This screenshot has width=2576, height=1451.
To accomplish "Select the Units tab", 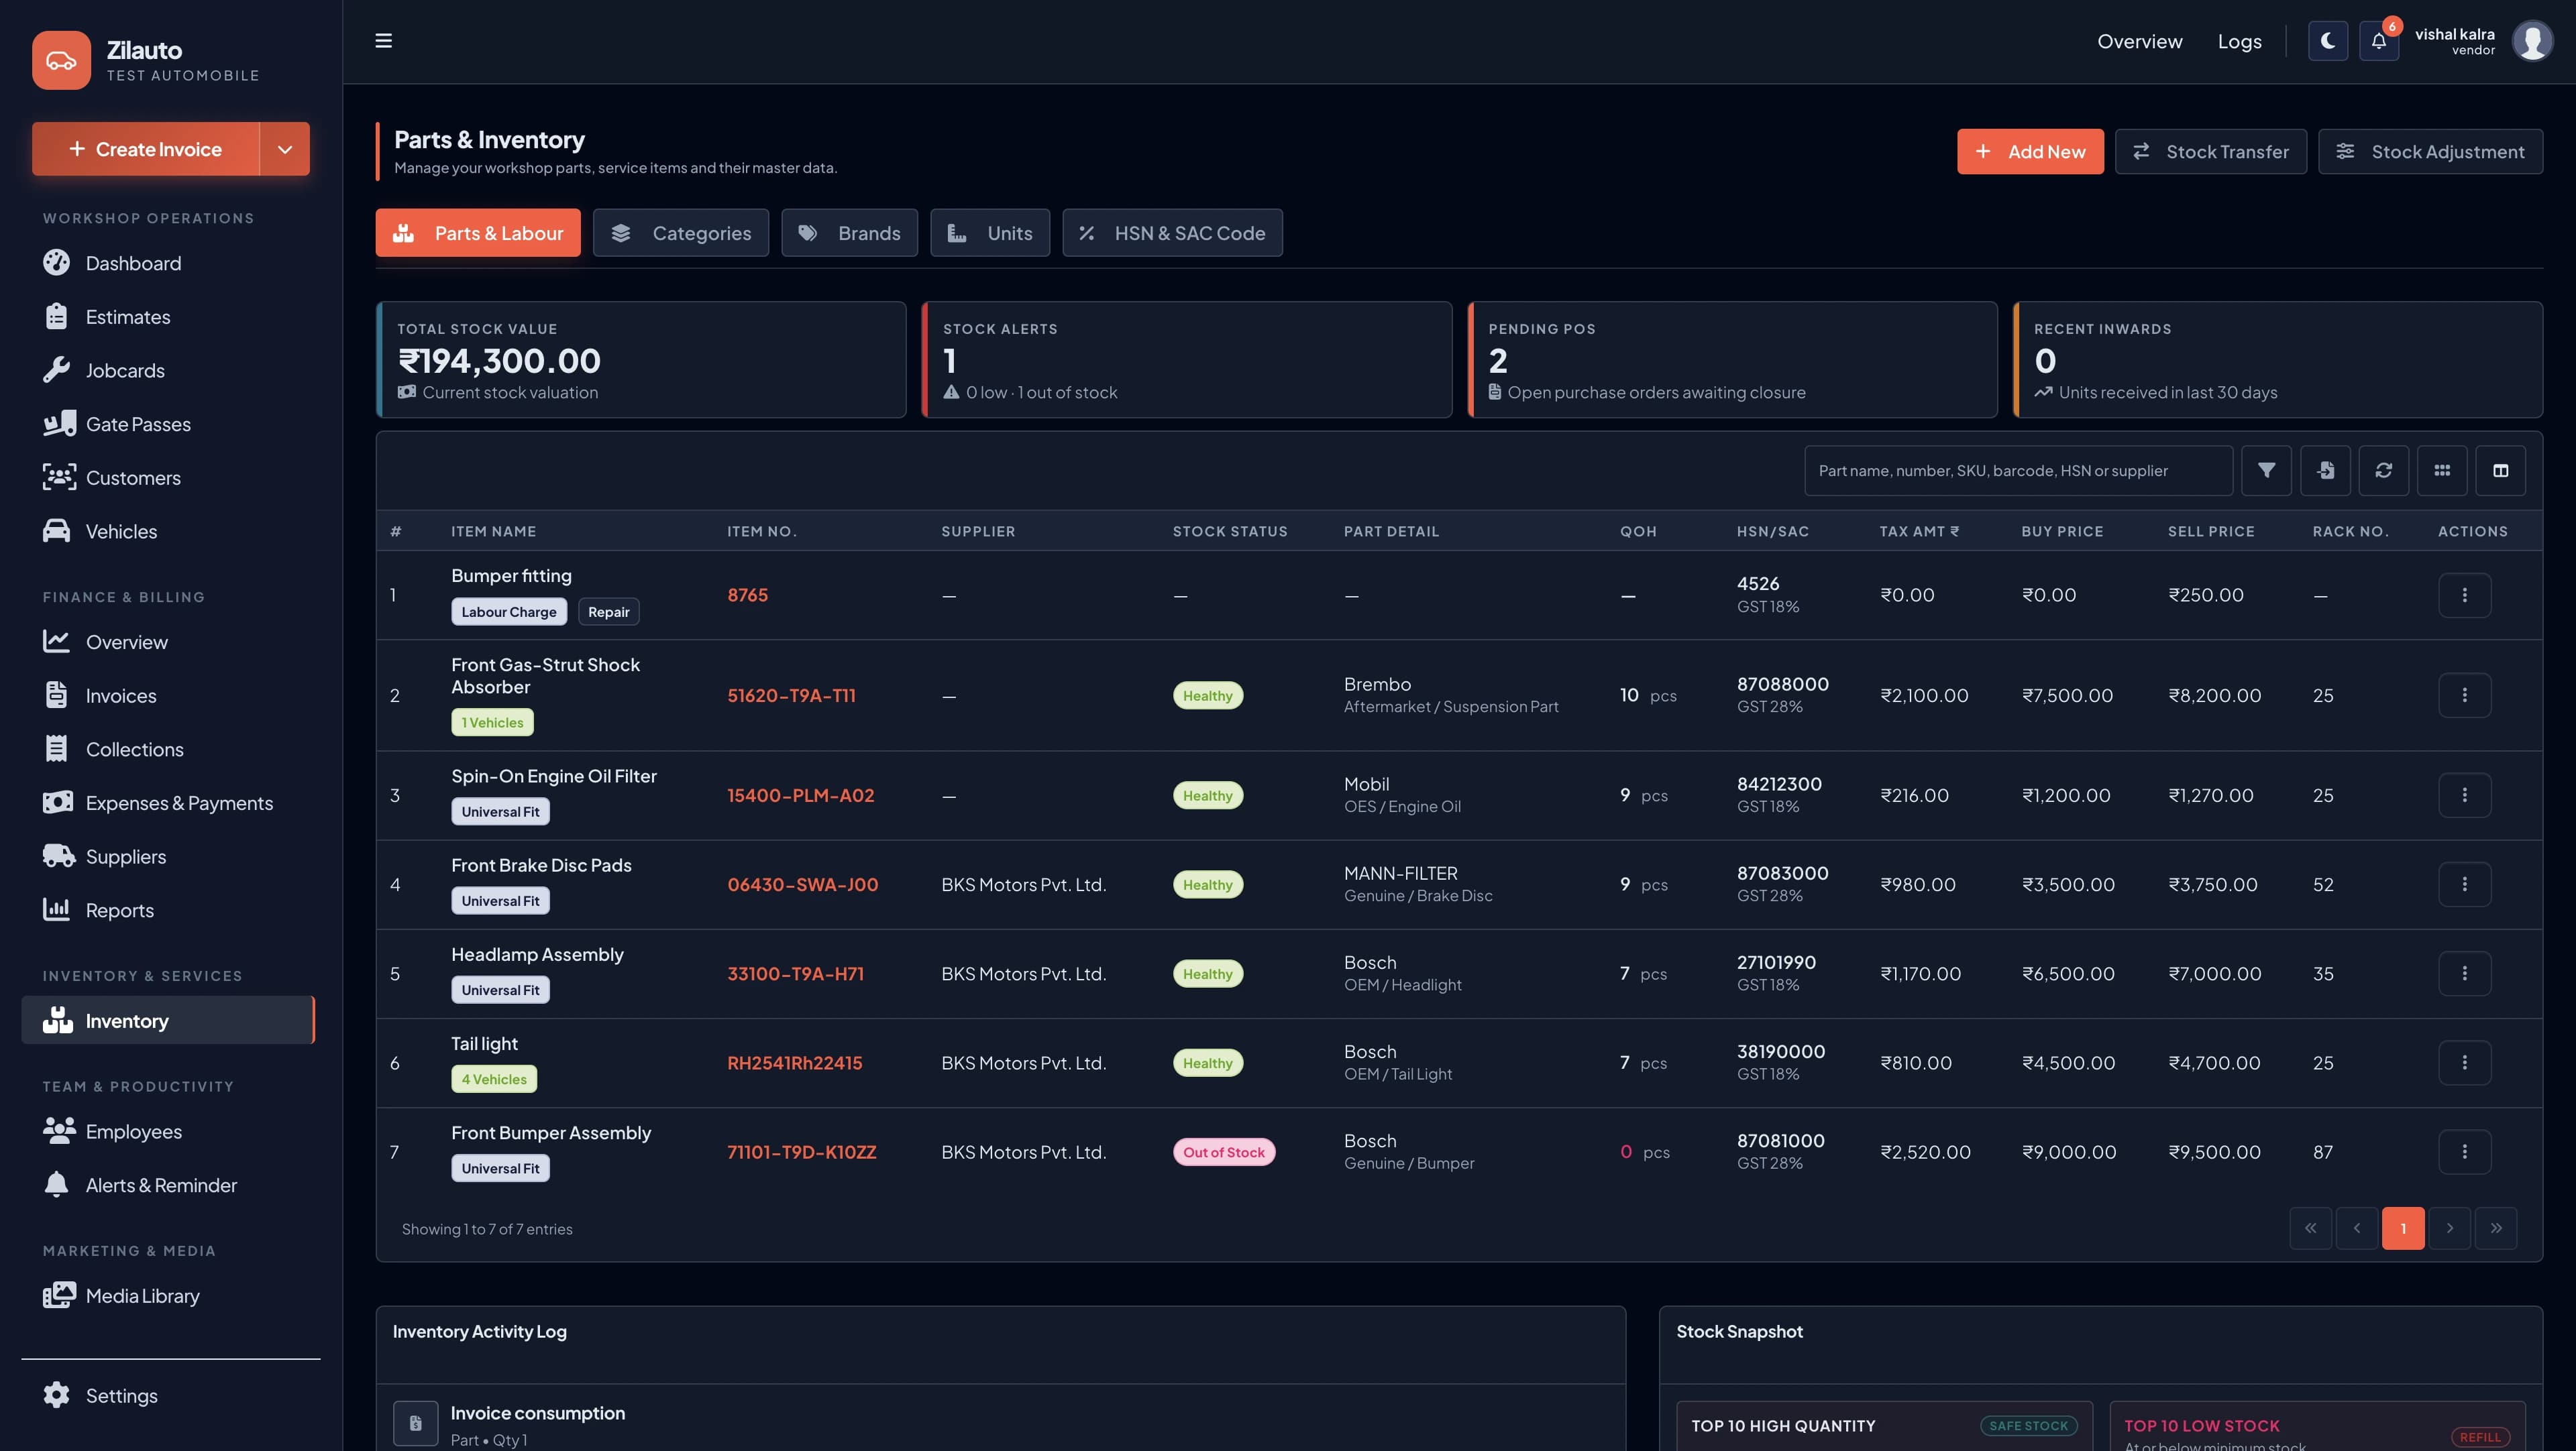I will click(989, 233).
